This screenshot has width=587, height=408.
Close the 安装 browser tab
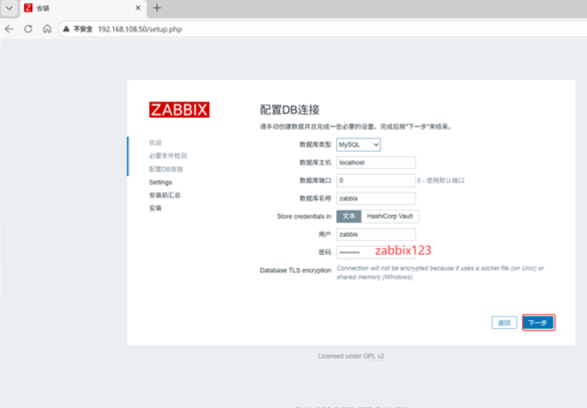click(x=138, y=8)
